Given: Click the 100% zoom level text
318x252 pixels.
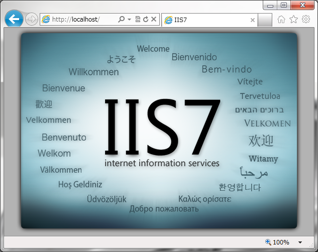Looking at the screenshot, I should click(x=281, y=242).
